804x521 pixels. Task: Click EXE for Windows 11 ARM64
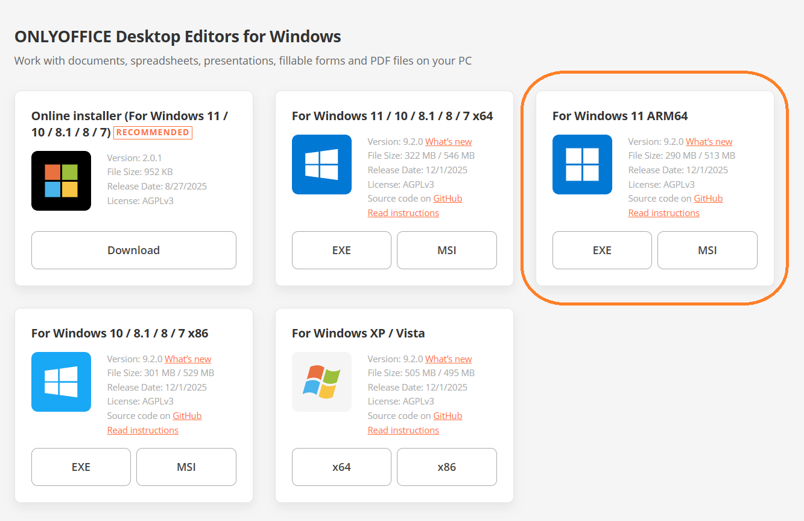point(602,250)
